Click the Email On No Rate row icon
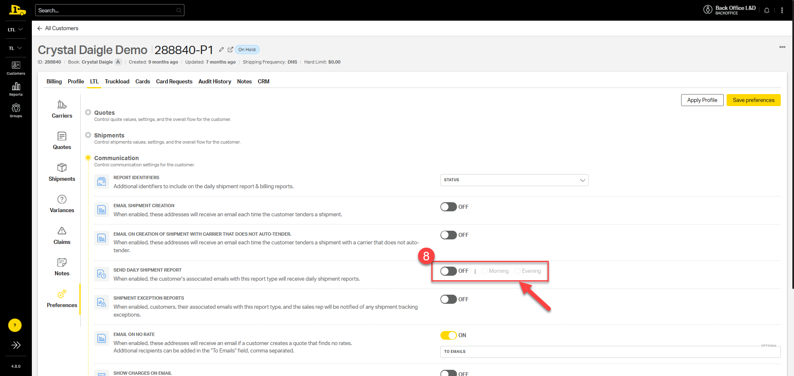Image resolution: width=794 pixels, height=376 pixels. [x=102, y=338]
